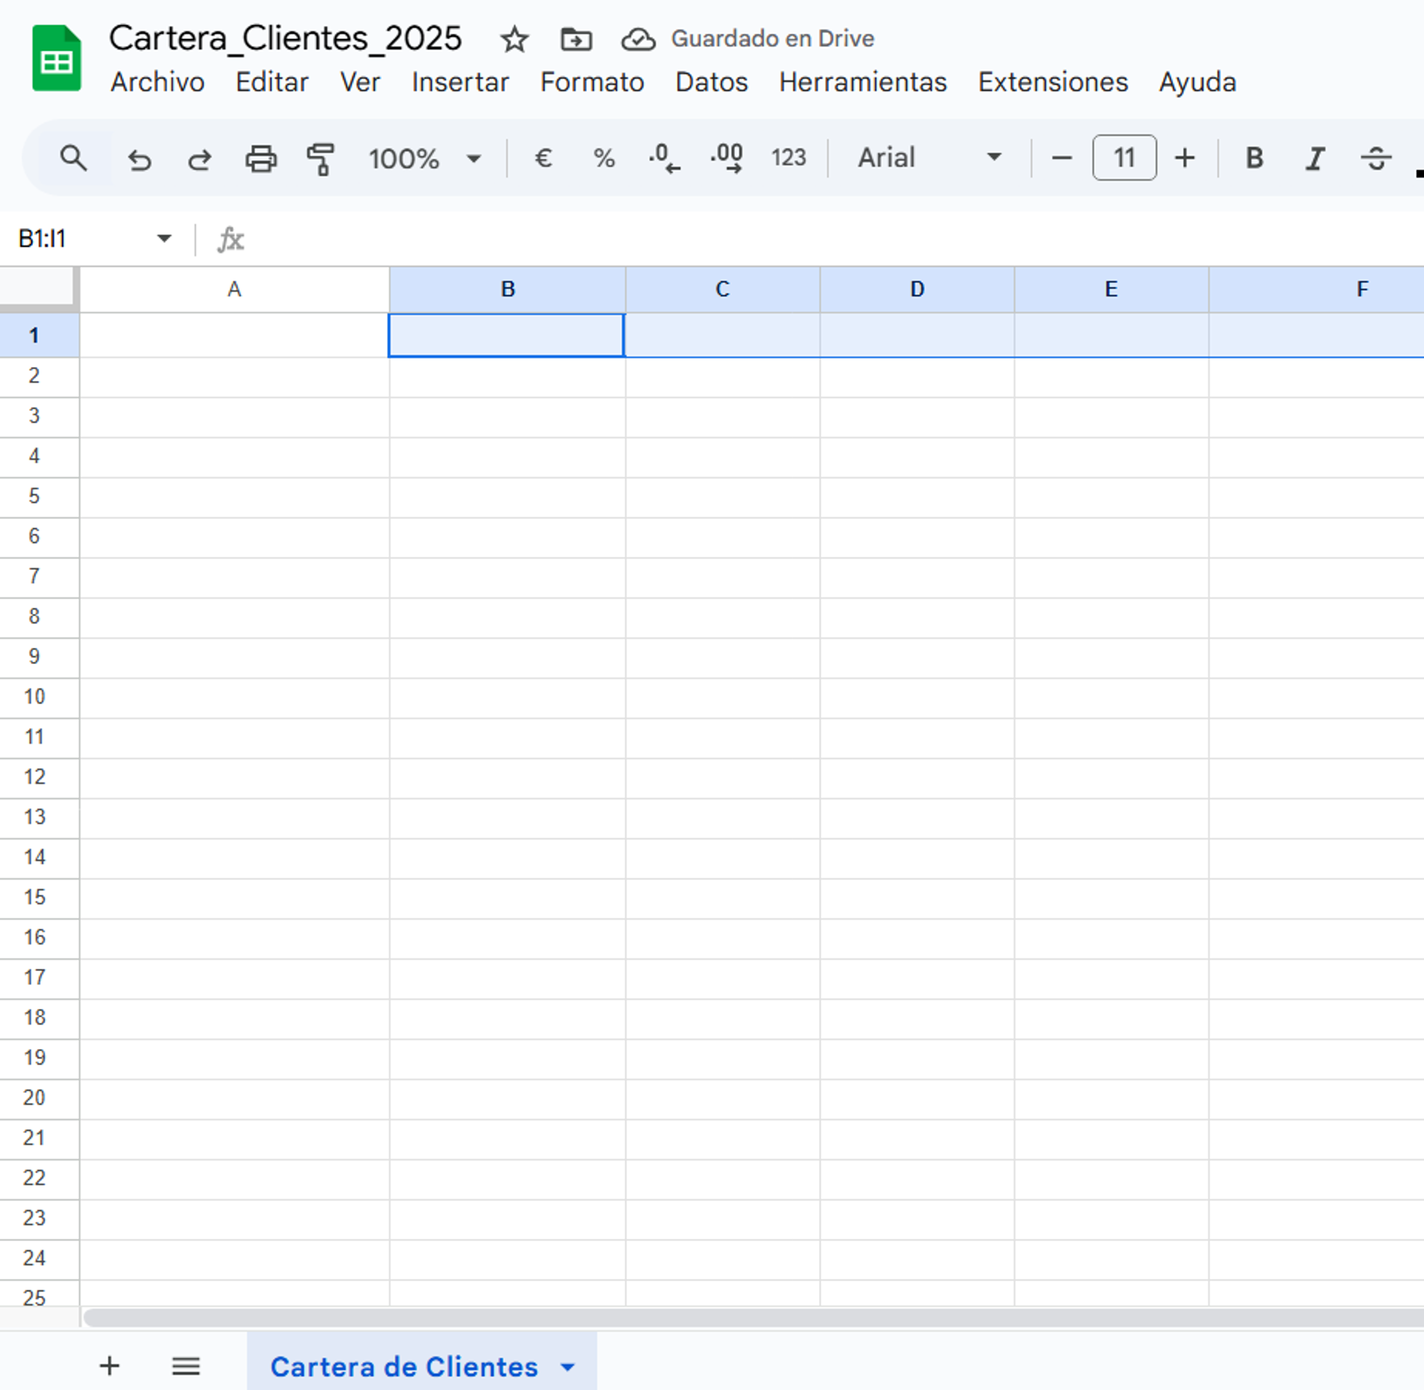Expand the name box range dropdown
The image size is (1424, 1390).
164,239
